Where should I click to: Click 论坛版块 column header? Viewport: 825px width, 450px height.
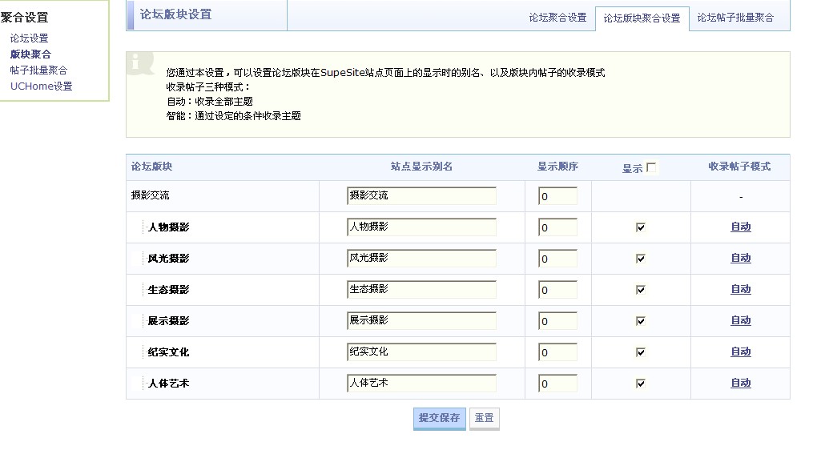(151, 167)
